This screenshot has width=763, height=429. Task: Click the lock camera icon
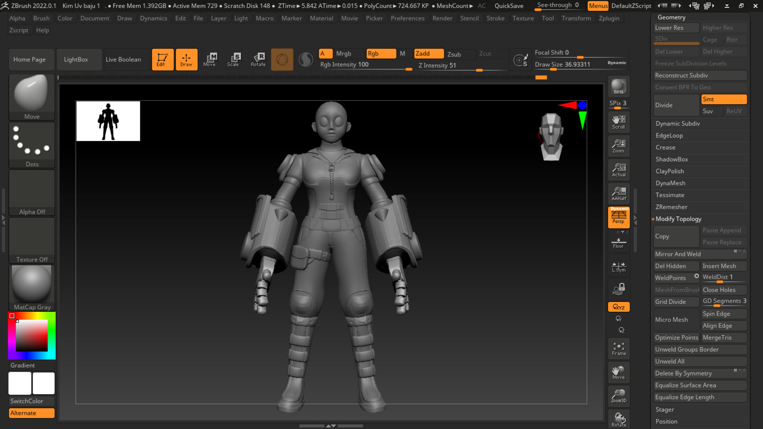(619, 289)
